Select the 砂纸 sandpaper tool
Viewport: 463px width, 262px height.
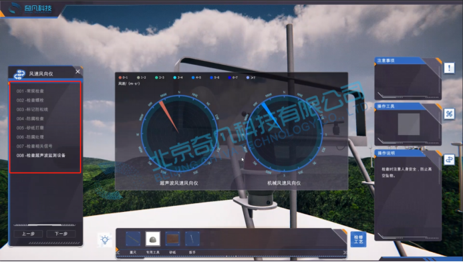(x=172, y=239)
